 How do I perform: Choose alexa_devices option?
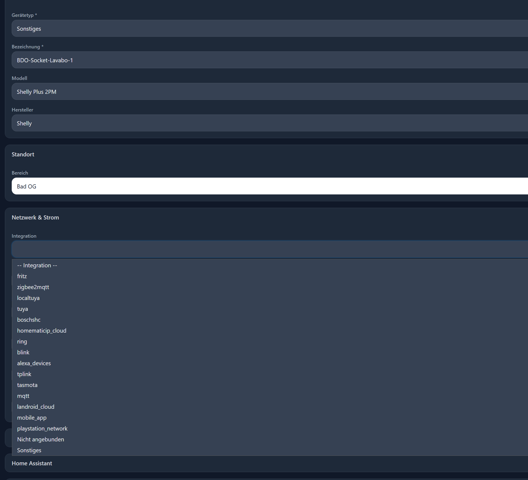[x=34, y=363]
